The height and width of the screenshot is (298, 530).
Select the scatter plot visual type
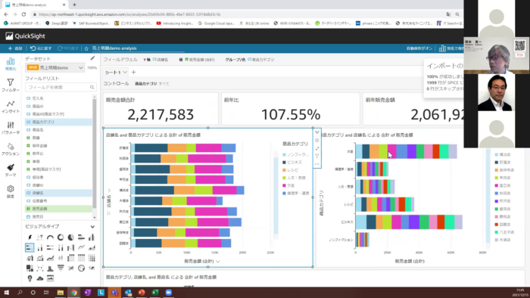pyautogui.click(x=40, y=269)
